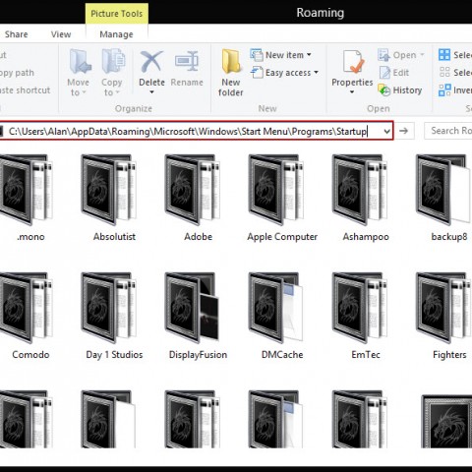Click the Edit icon in ribbon
The height and width of the screenshot is (472, 472).
tap(384, 73)
